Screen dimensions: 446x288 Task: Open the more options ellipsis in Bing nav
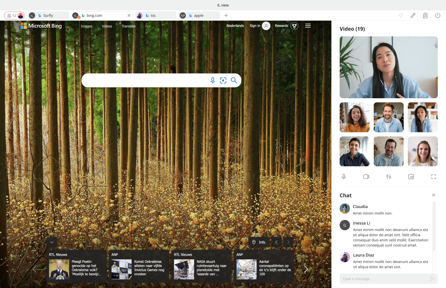(x=148, y=26)
